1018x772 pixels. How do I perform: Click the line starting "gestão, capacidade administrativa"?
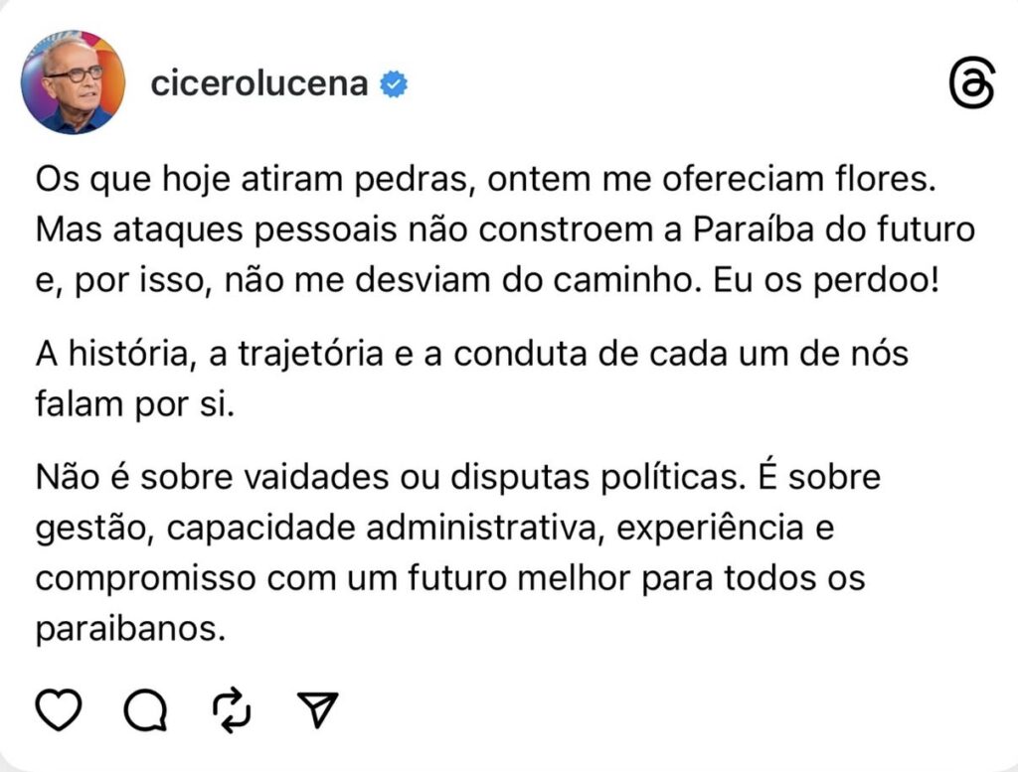point(434,528)
